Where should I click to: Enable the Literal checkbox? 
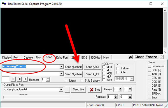pyautogui.click(x=66, y=81)
